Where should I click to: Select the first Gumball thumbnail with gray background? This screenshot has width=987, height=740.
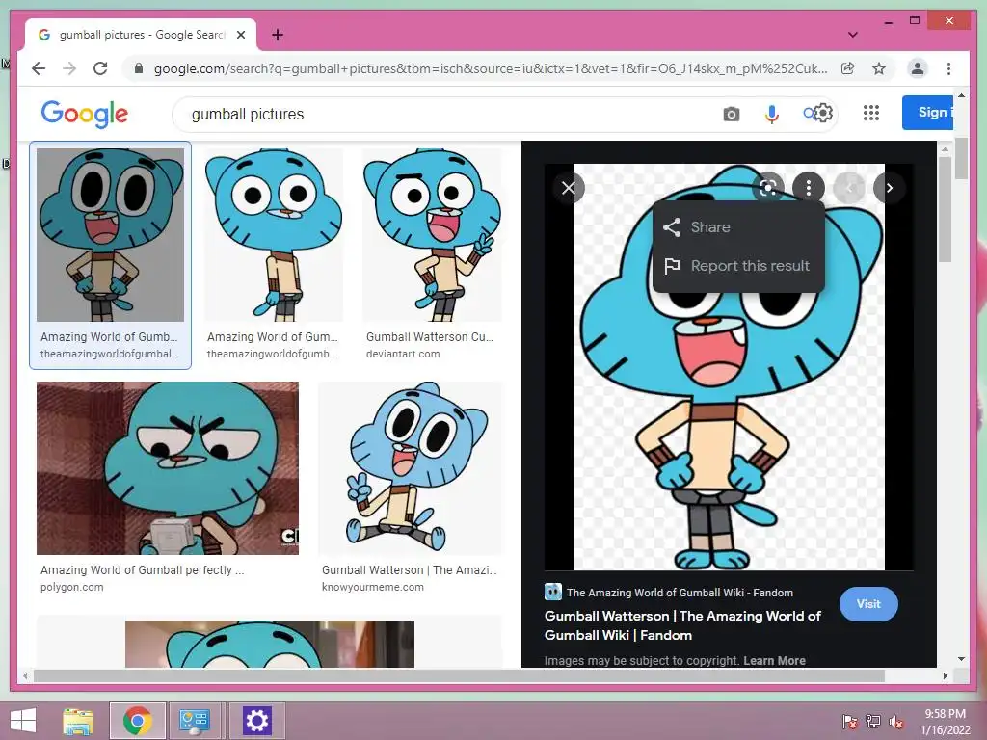pyautogui.click(x=110, y=235)
